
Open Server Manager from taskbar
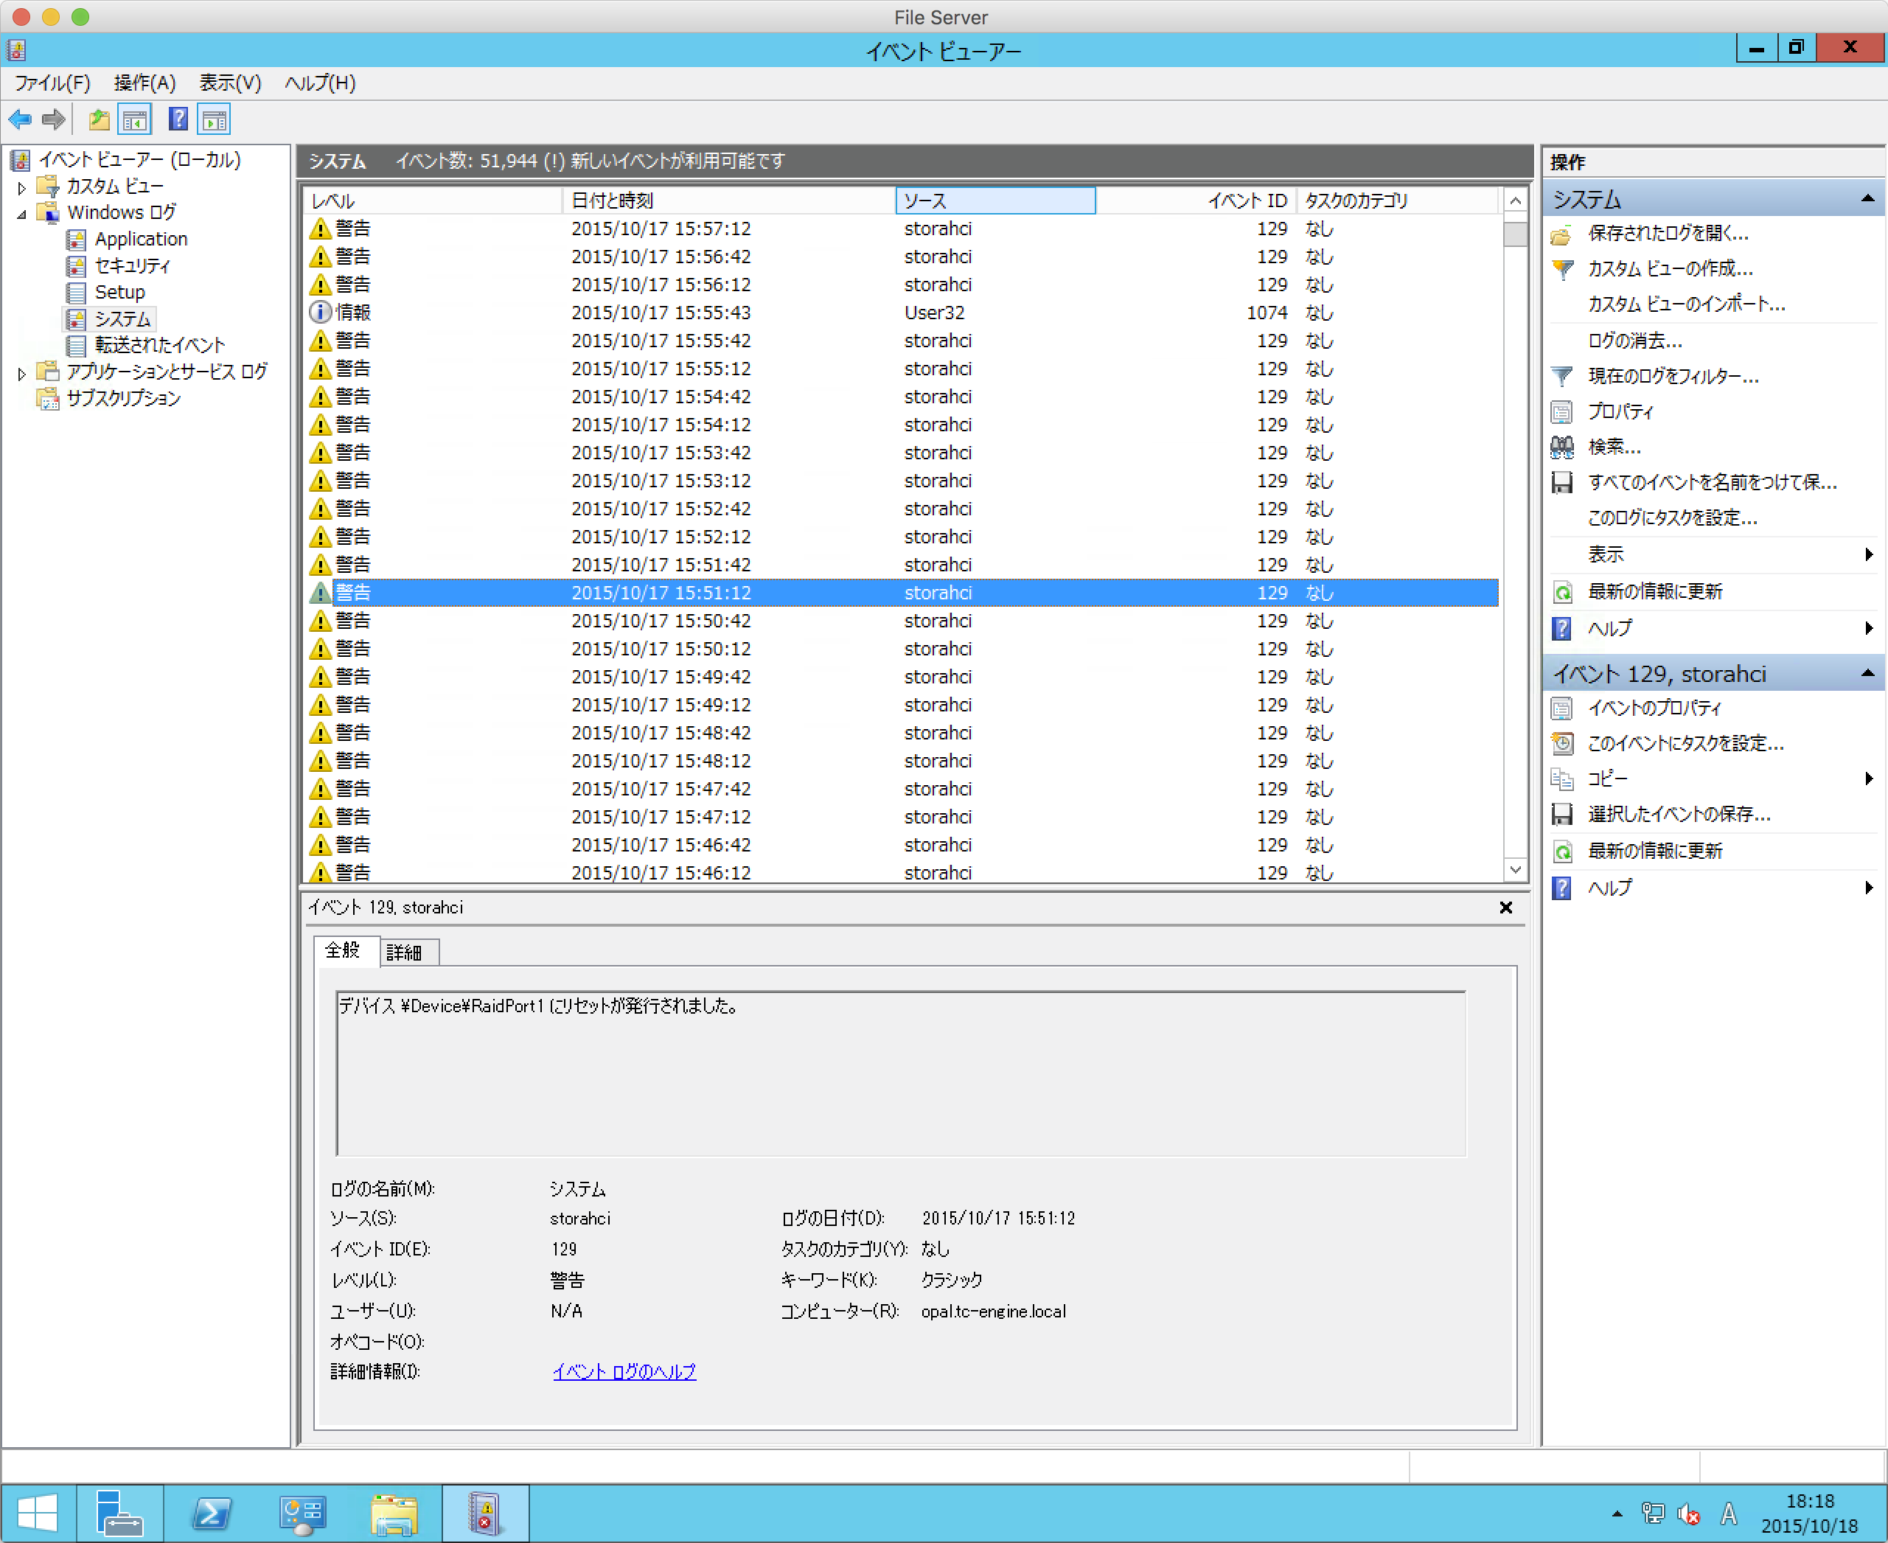tap(119, 1513)
